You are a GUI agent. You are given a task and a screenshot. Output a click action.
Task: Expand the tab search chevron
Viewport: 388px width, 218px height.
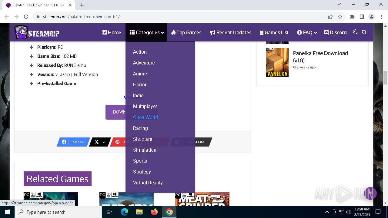pos(339,5)
